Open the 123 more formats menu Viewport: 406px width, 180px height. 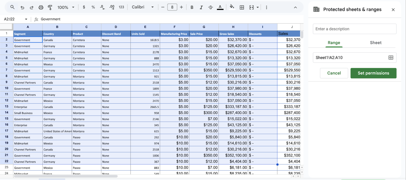(122, 7)
